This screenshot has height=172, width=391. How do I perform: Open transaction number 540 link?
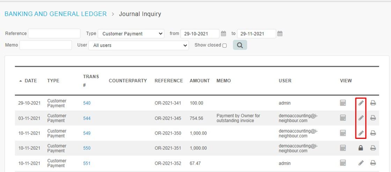(87, 103)
